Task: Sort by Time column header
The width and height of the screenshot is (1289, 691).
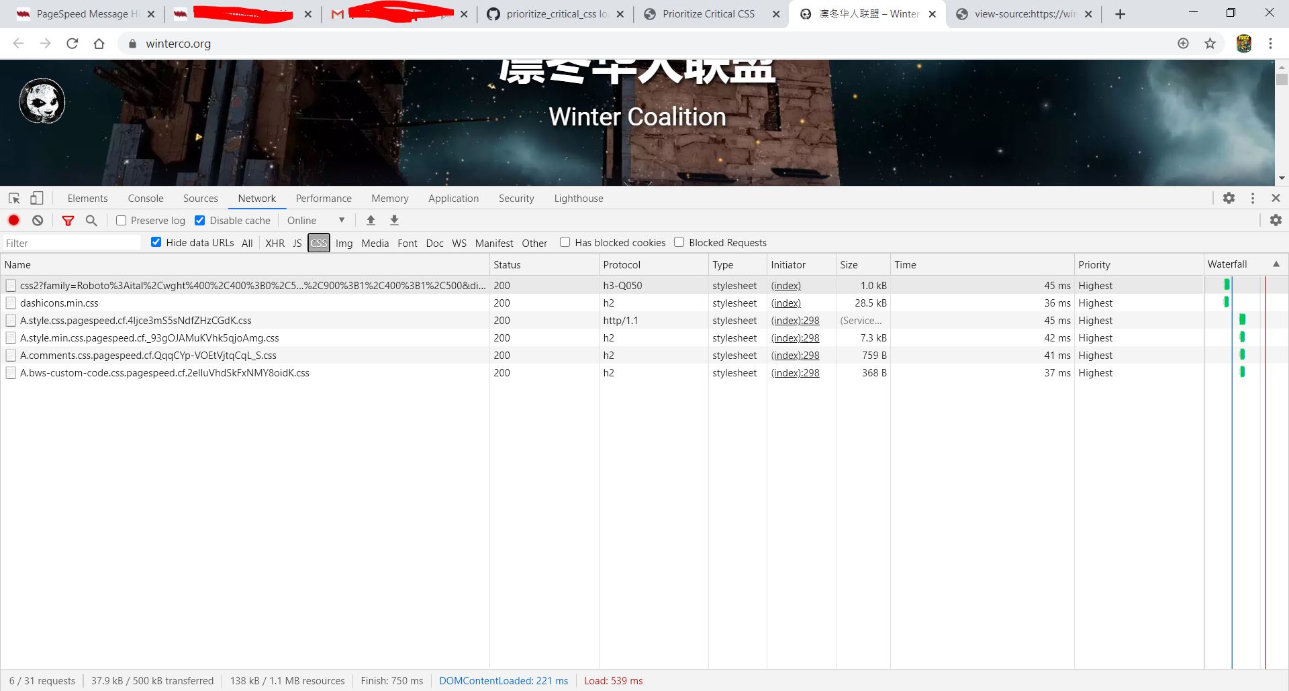Action: [982, 264]
